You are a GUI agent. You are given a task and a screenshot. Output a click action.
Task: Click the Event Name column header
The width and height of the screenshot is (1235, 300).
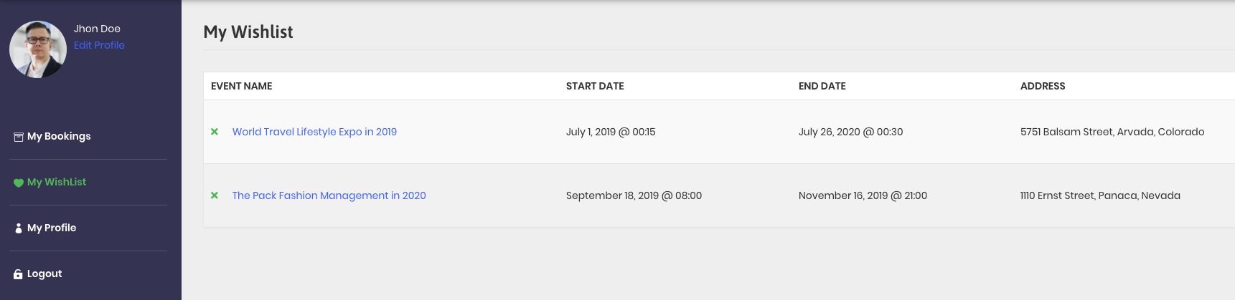pos(242,86)
